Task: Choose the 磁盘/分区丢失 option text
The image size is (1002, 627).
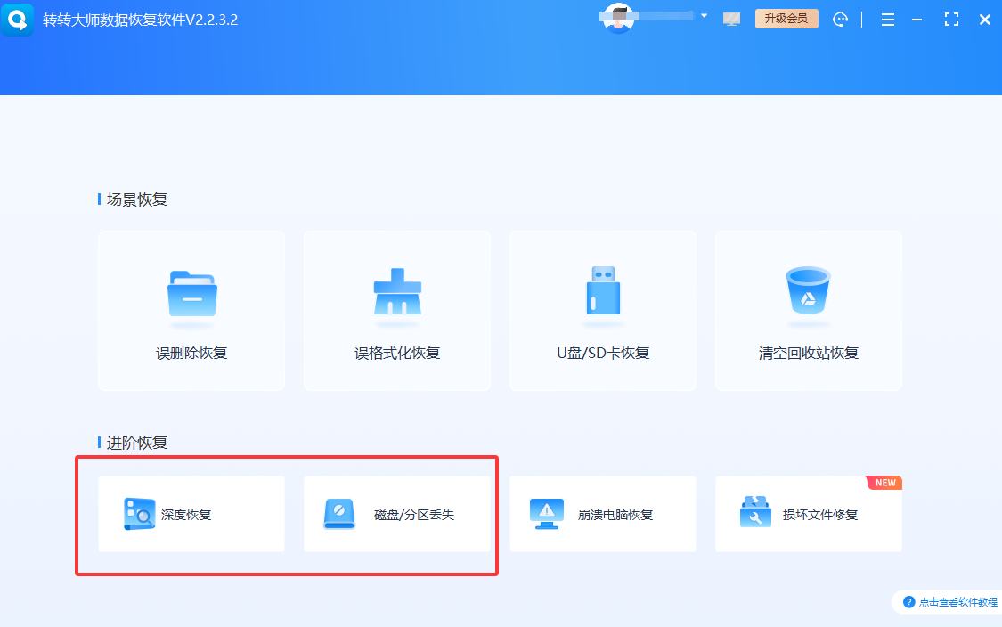Action: click(414, 515)
